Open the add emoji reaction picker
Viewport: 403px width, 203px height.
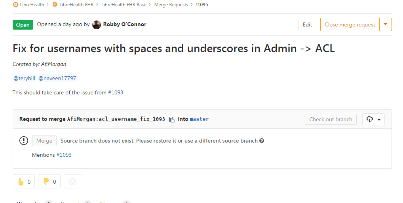click(x=72, y=181)
